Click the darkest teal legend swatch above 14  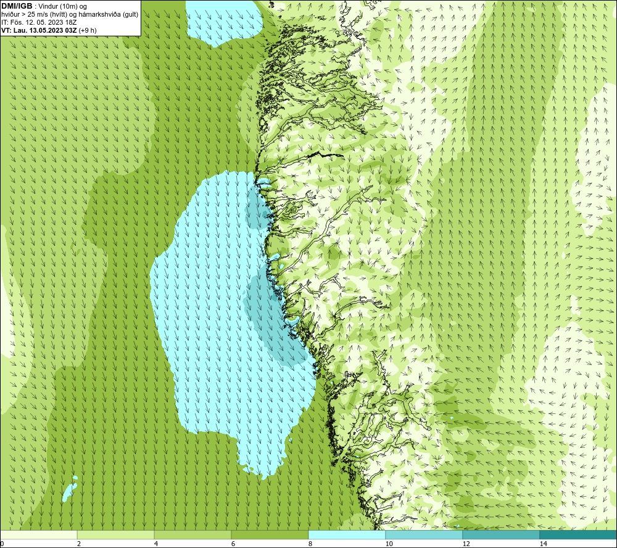click(x=579, y=534)
